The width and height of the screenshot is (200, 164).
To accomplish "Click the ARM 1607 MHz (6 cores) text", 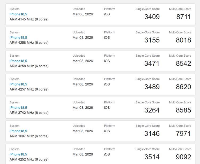I will point(29,136).
